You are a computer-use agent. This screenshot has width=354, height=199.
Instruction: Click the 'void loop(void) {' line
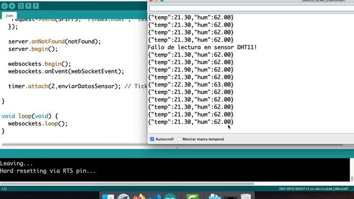coord(30,116)
